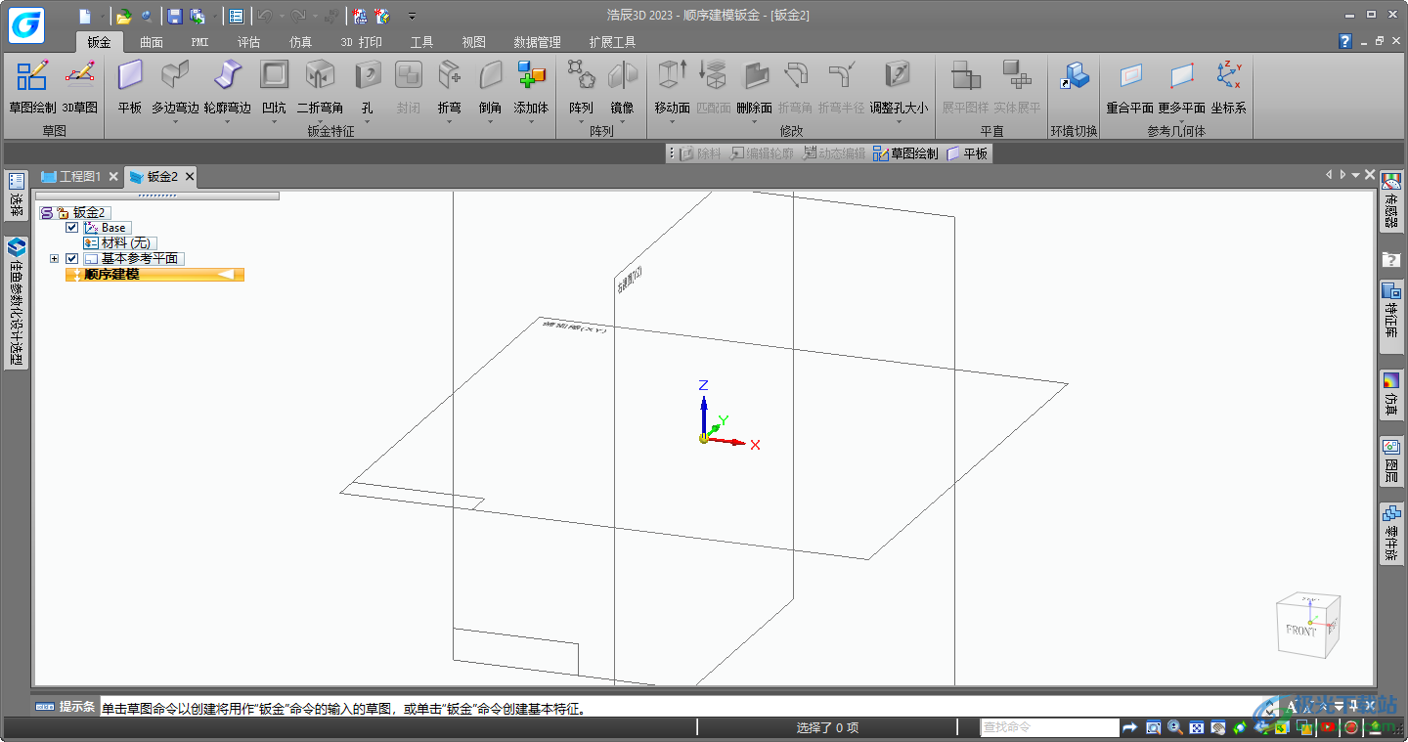The height and width of the screenshot is (742, 1408).
Task: Select the 镜像 mirror tool
Action: (622, 87)
